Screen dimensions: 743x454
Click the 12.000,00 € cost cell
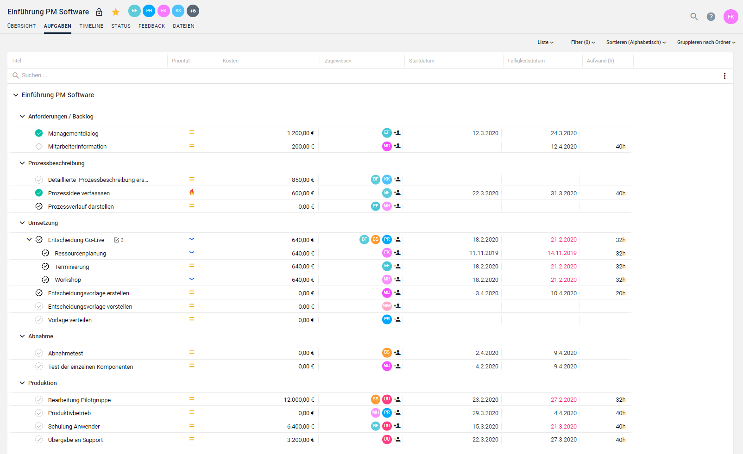[299, 399]
